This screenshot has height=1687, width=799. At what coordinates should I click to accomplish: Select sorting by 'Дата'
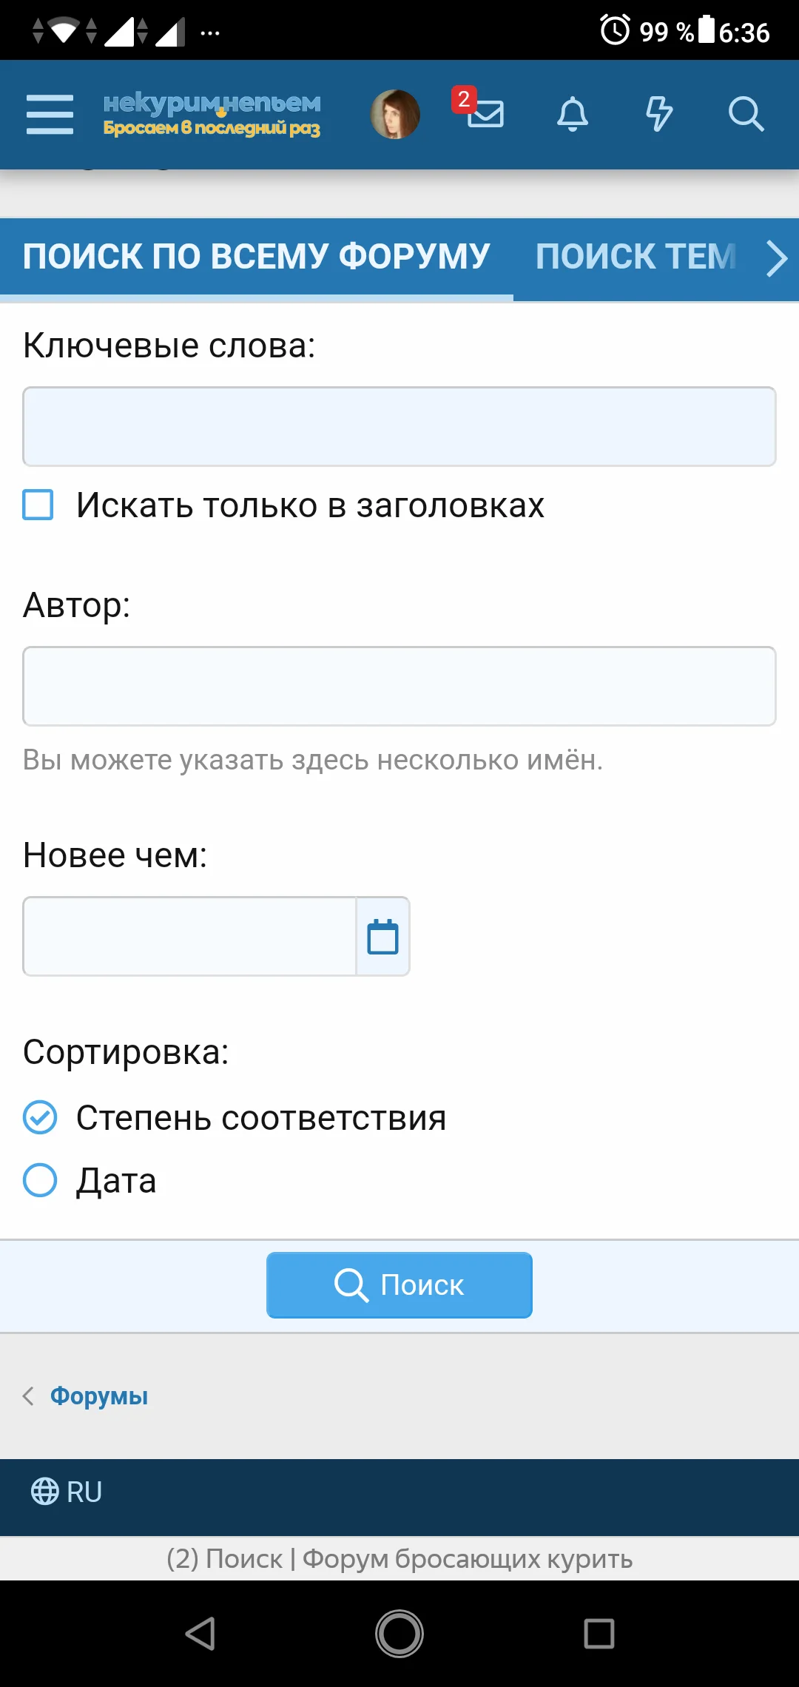(x=41, y=1180)
